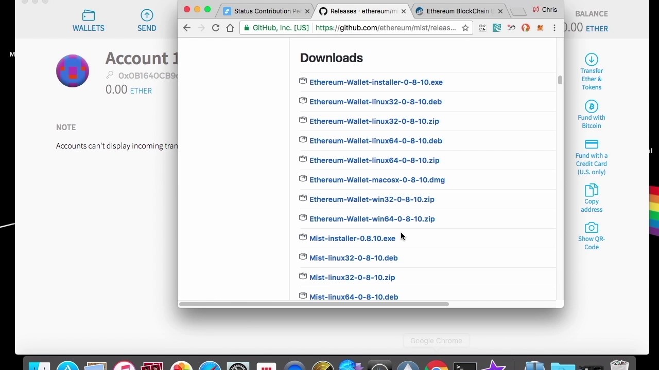Viewport: 659px width, 370px height.
Task: Open the MetaMask fox extension
Action: [540, 28]
